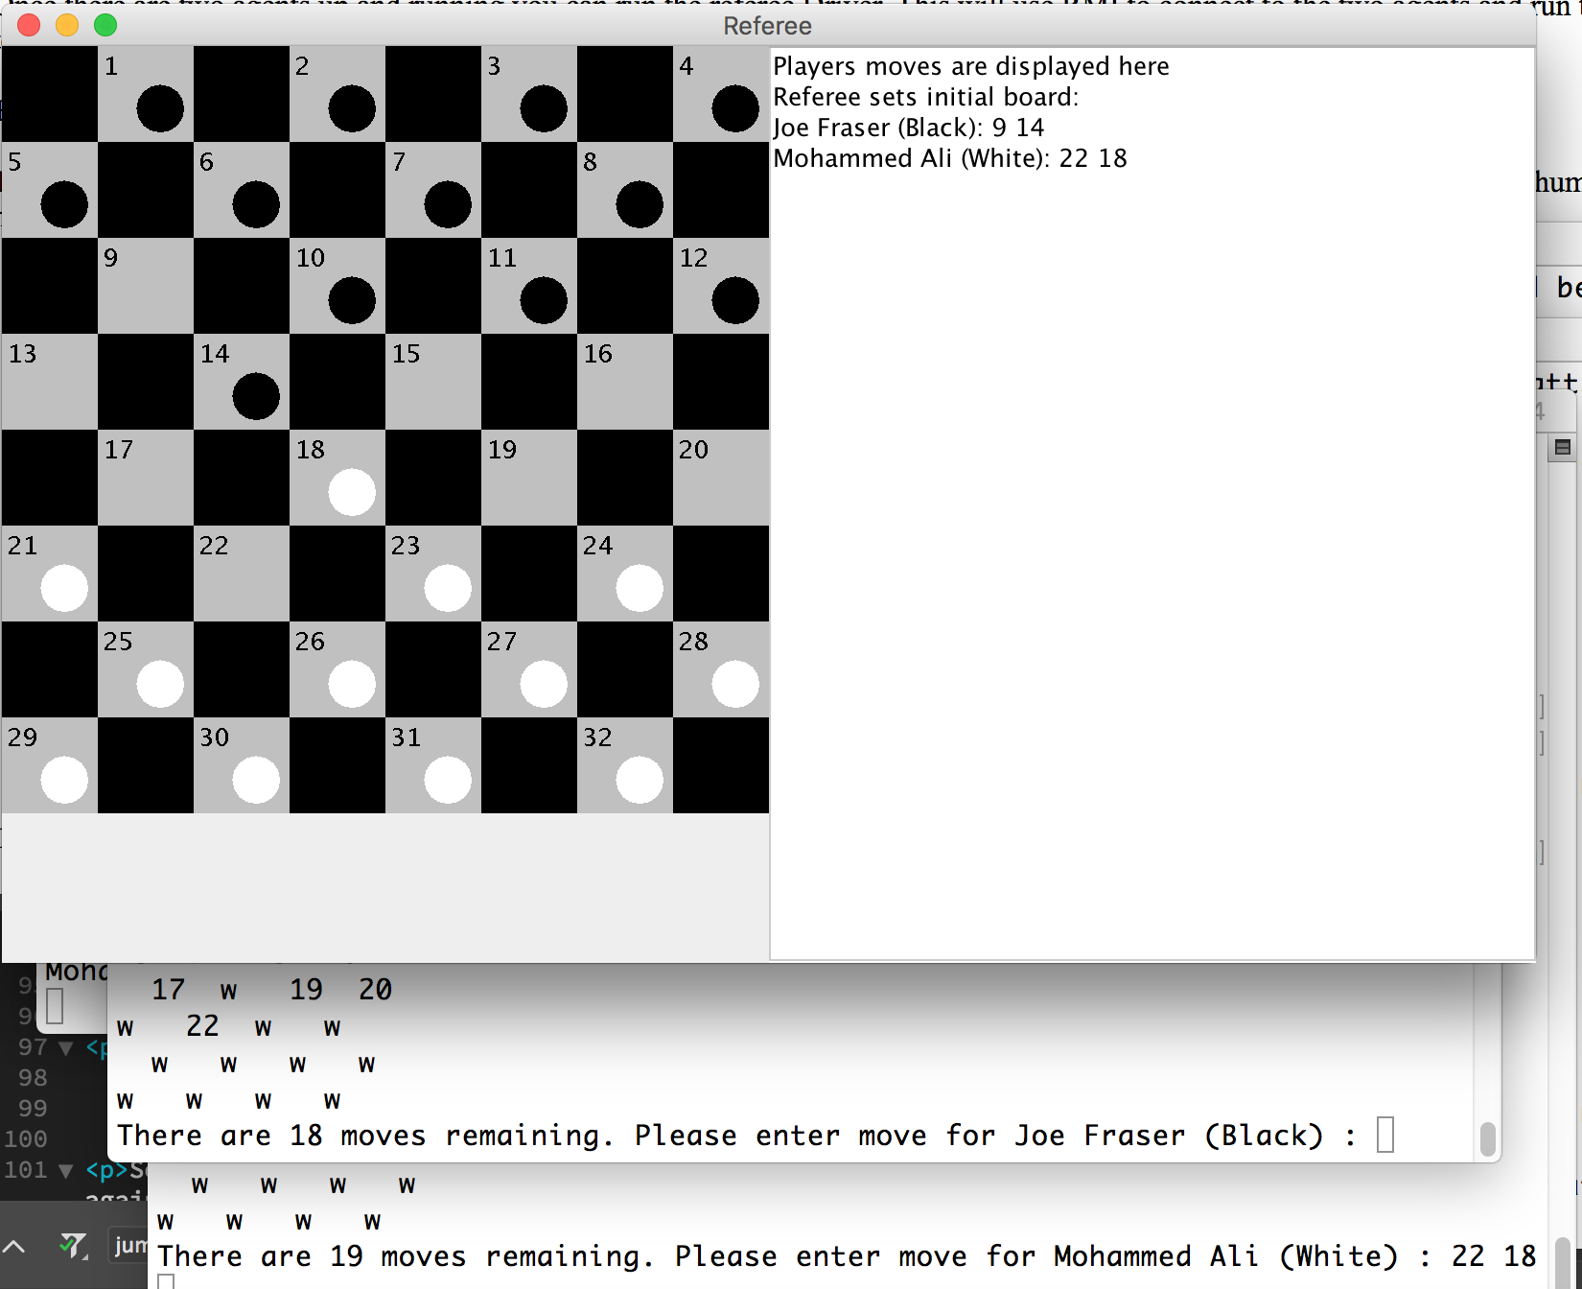Click empty board square 22
Viewport: 1582px width, 1289px height.
point(242,574)
